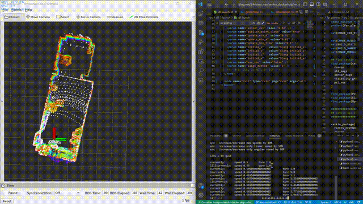Open the File menu in RViz
This screenshot has height=204, width=363.
pyautogui.click(x=5, y=10)
